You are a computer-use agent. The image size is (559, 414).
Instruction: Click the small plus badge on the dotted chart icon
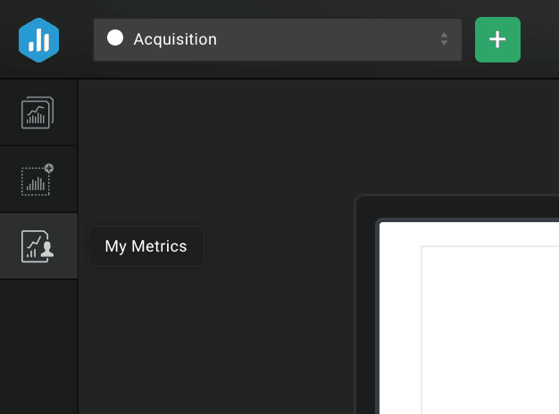(49, 168)
